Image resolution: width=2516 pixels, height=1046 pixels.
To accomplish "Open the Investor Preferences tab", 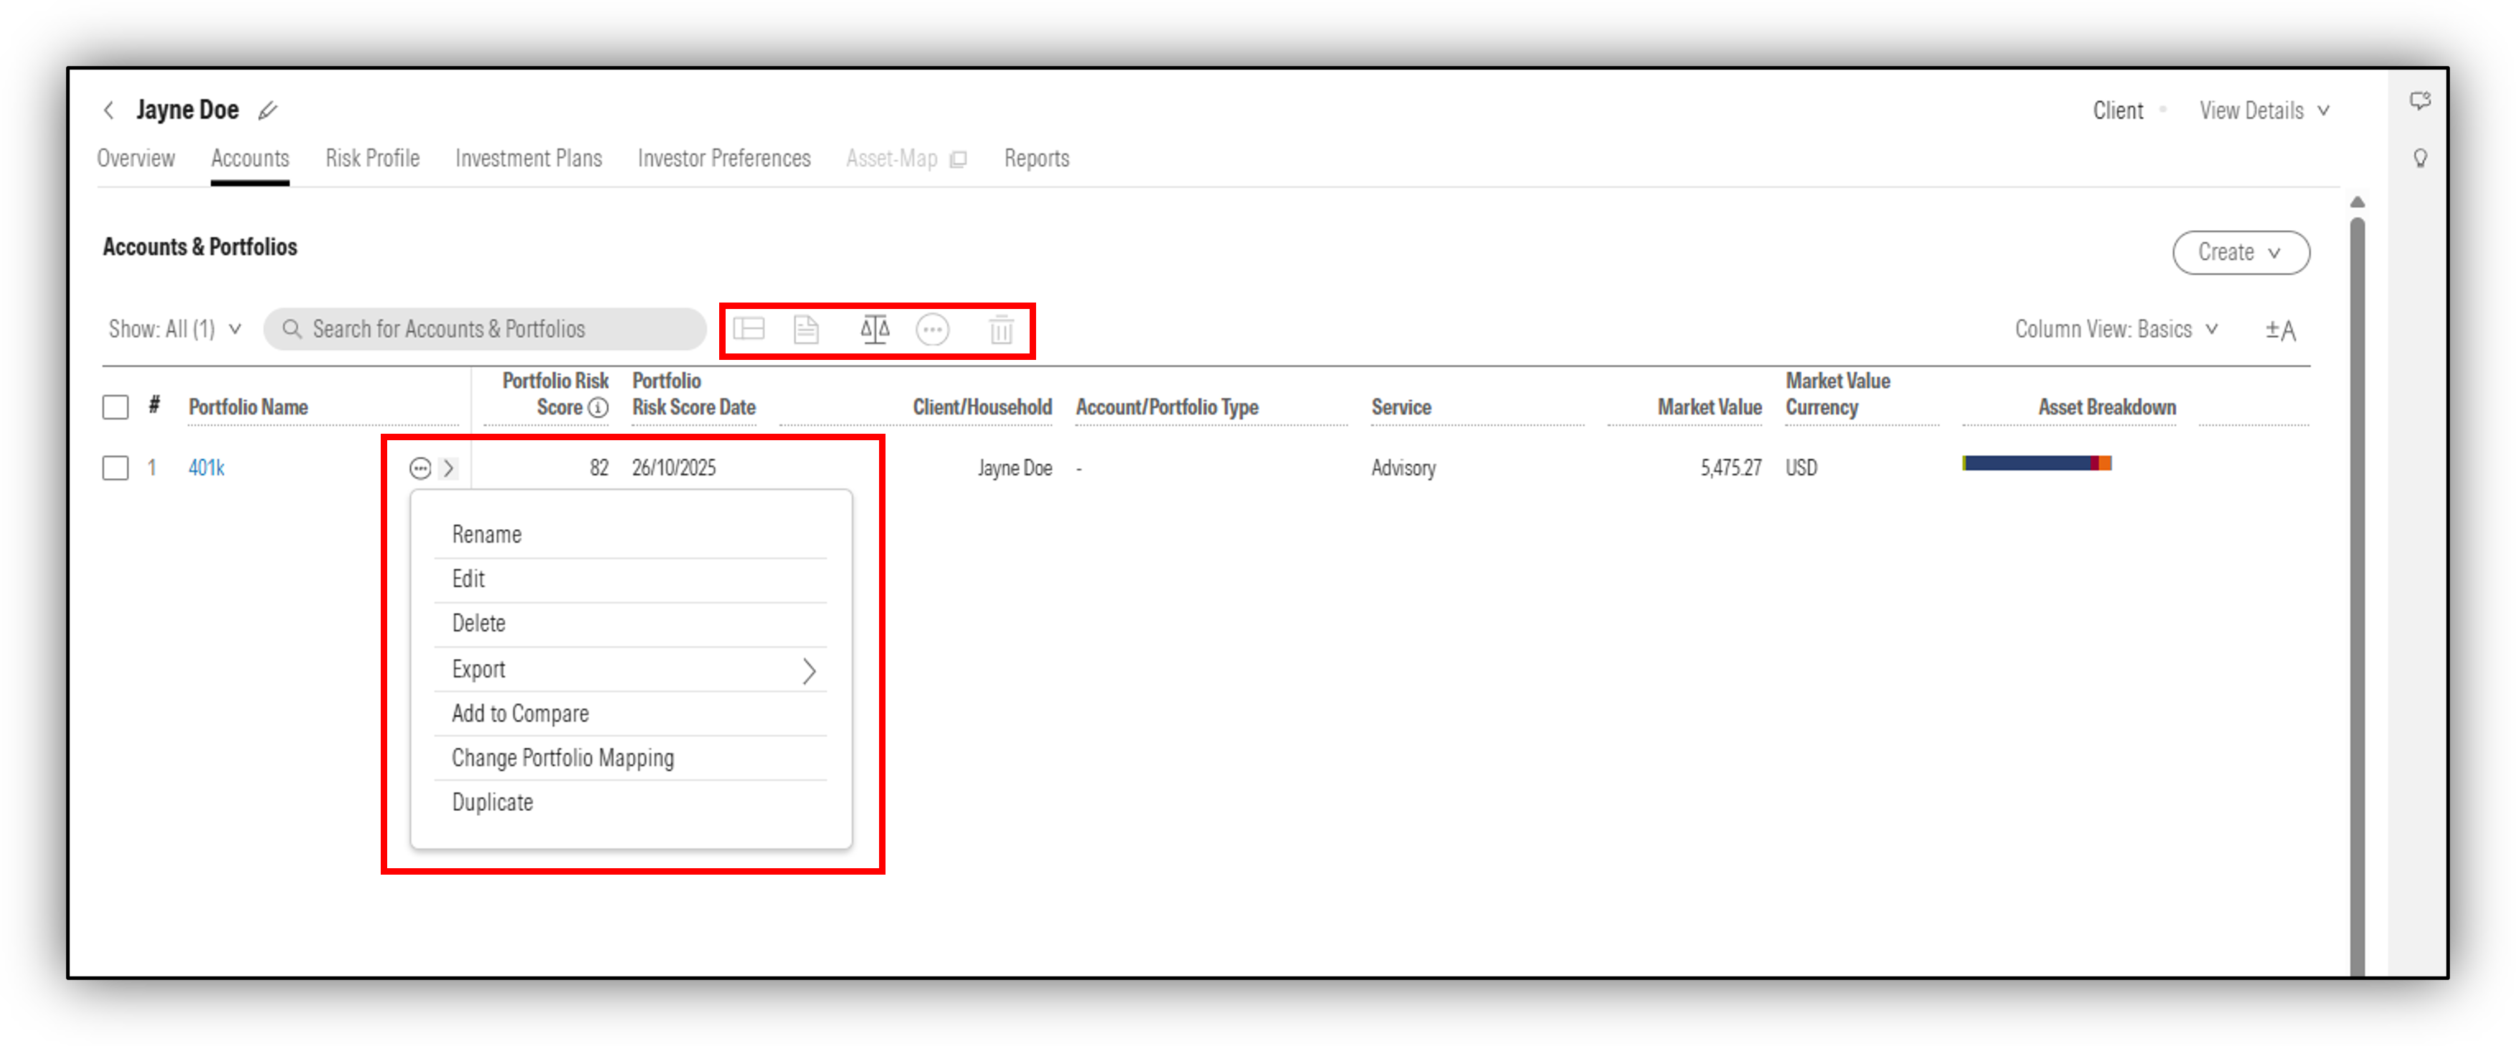I will (723, 158).
